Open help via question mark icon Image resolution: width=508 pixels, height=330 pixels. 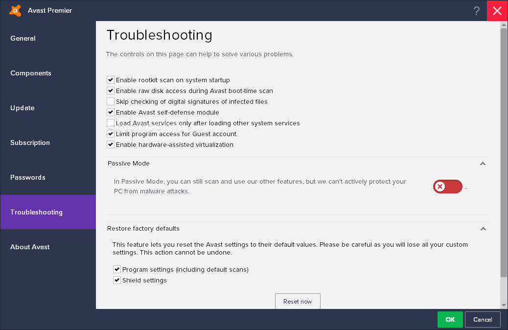coord(476,11)
